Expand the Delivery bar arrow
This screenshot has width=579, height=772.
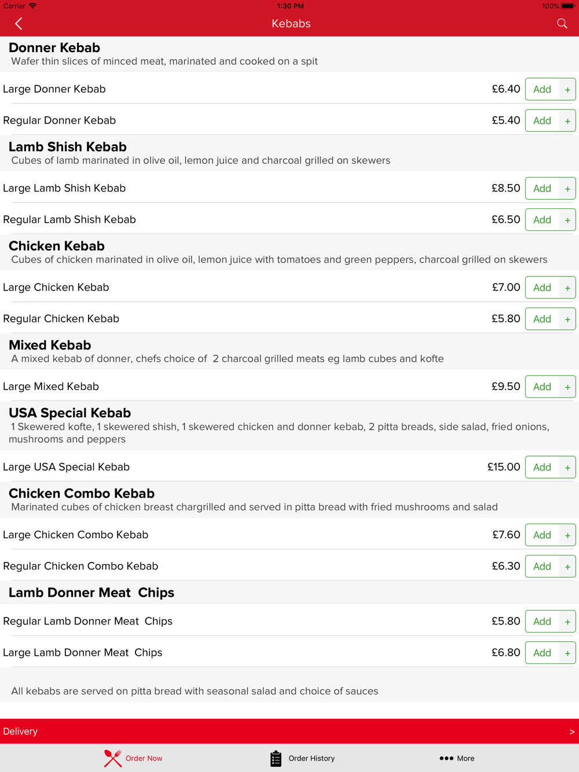[x=571, y=731]
